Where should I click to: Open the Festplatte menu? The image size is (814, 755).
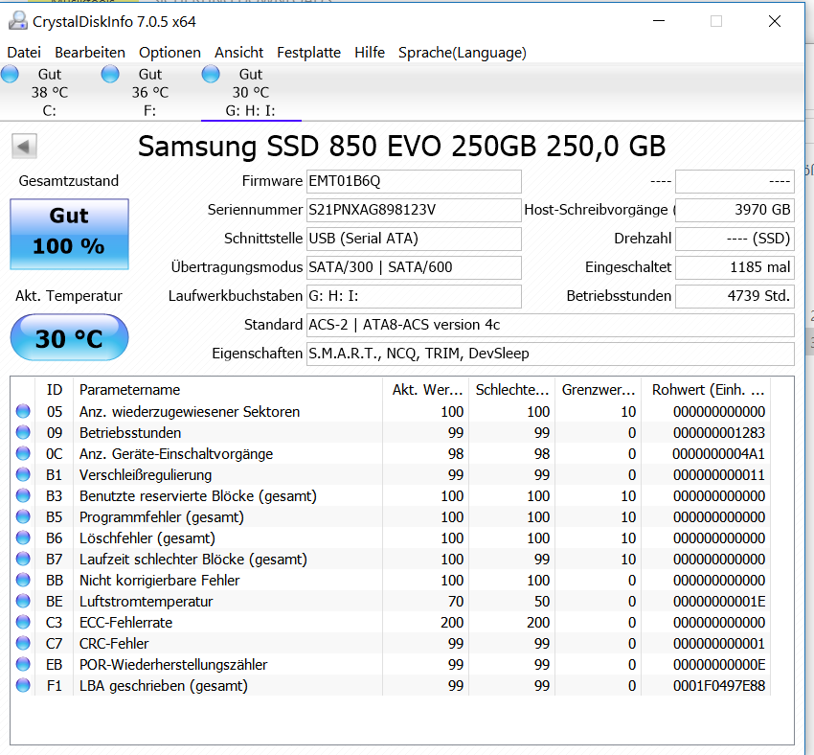point(308,53)
